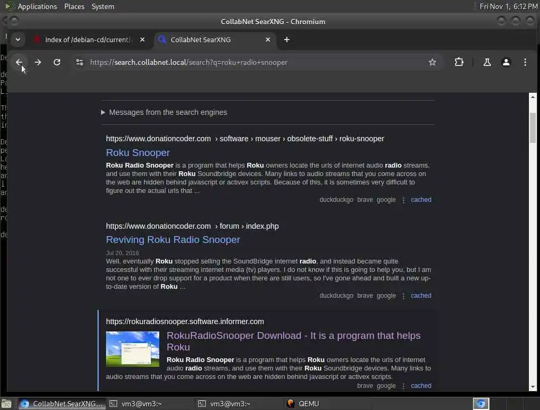Click the RokuRadioSnooper screenshot thumbnail
Viewport: 540px width, 410px height.
pos(132,349)
